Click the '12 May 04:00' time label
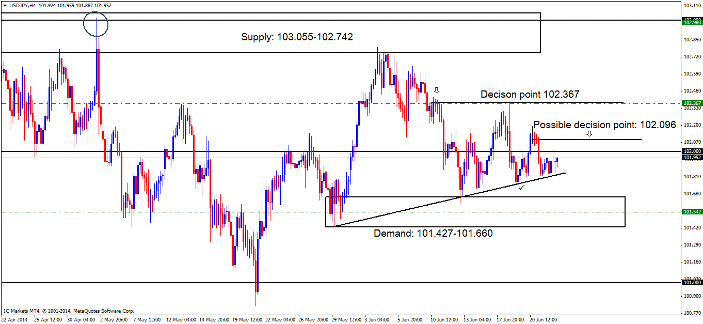The height and width of the screenshot is (324, 703). pos(181,319)
